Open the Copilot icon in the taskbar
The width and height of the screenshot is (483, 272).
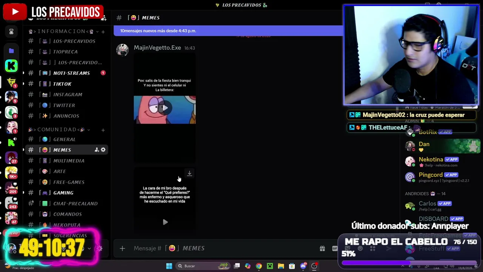pyautogui.click(x=248, y=266)
